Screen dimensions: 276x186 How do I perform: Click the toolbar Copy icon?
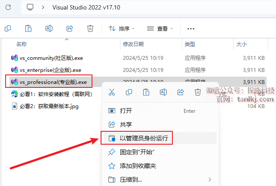click(x=8, y=28)
